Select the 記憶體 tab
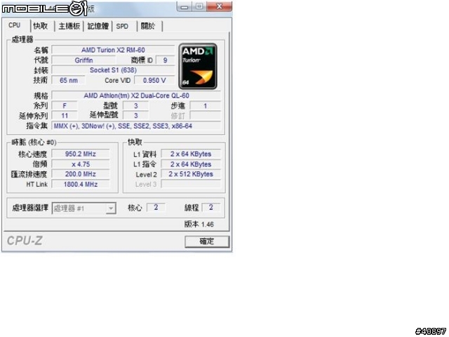449x337 pixels. pos(98,26)
